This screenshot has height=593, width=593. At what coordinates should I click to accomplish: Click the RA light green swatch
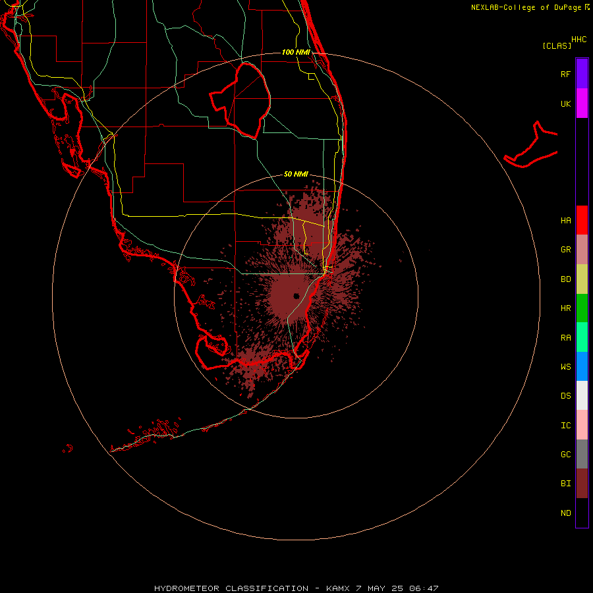tap(582, 337)
